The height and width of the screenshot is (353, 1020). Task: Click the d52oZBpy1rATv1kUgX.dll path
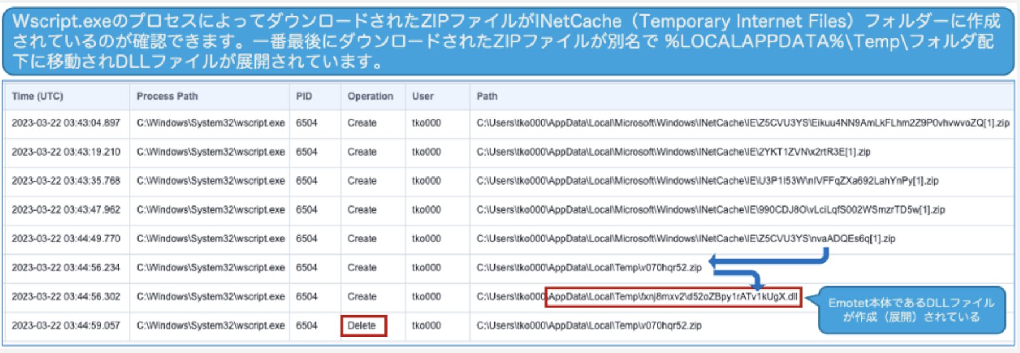(637, 296)
